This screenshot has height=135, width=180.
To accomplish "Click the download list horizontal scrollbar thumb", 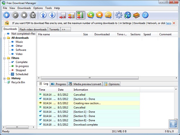I will (x=90, y=78).
